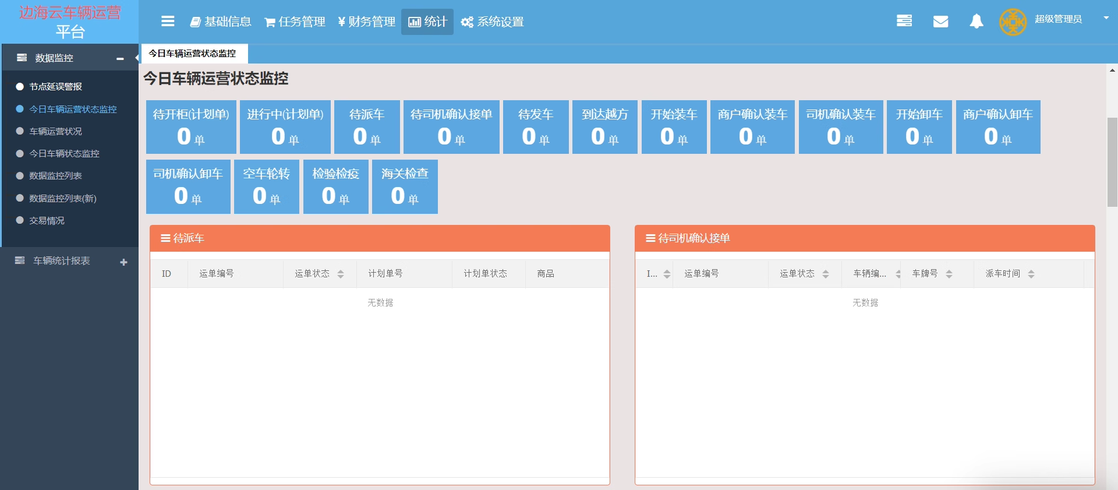Click the 到达越方 status card
1118x490 pixels.
pyautogui.click(x=605, y=127)
